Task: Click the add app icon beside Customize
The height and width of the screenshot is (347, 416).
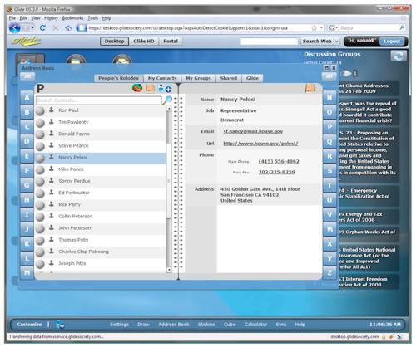Action: (x=60, y=325)
